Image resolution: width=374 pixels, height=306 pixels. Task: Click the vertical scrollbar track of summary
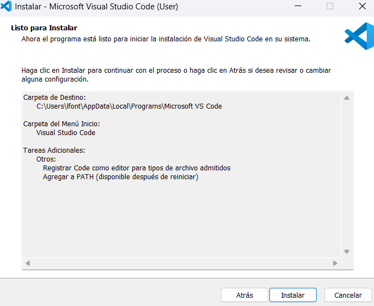pos(346,175)
